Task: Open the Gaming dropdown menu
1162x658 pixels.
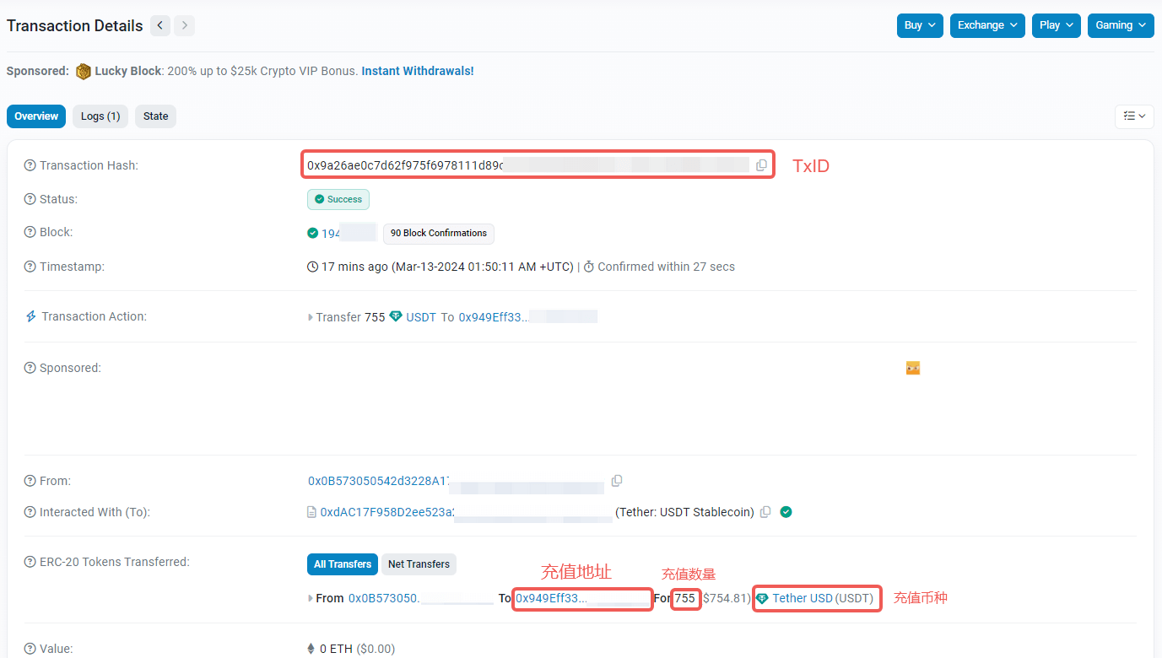Action: (x=1120, y=25)
